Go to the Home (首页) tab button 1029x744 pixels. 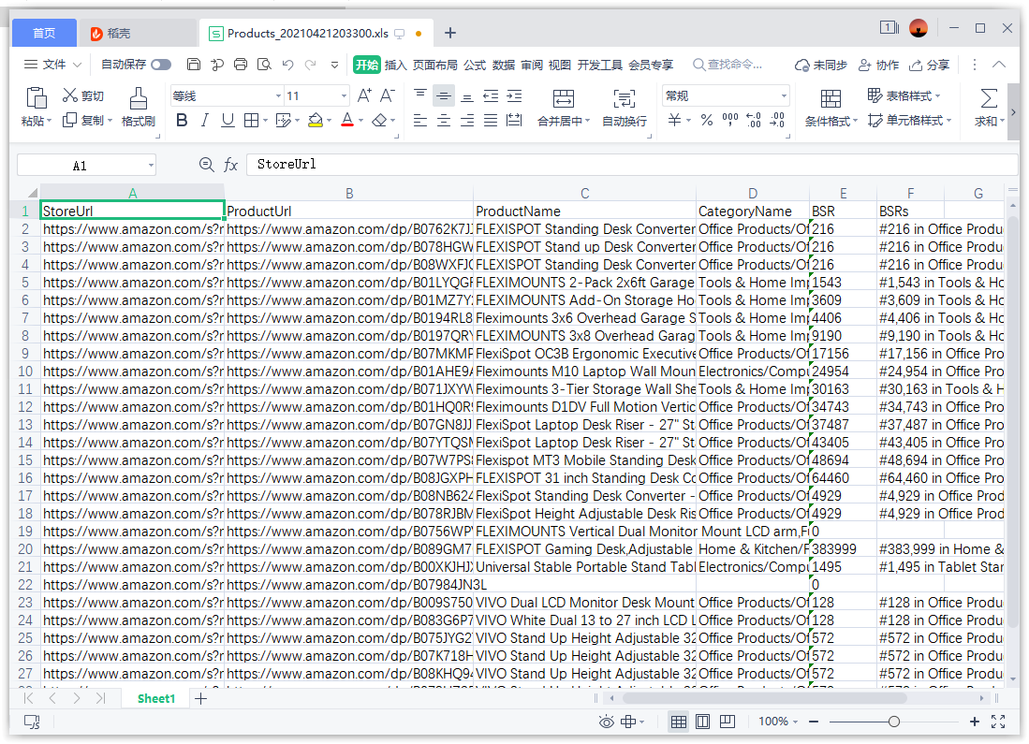(44, 33)
